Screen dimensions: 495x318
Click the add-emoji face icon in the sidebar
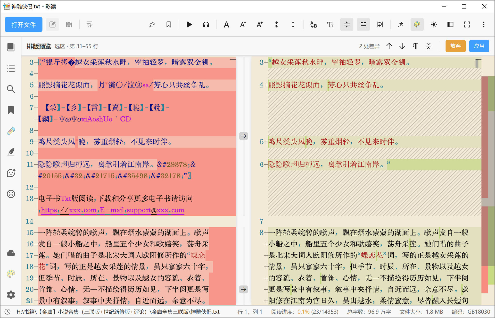11,173
